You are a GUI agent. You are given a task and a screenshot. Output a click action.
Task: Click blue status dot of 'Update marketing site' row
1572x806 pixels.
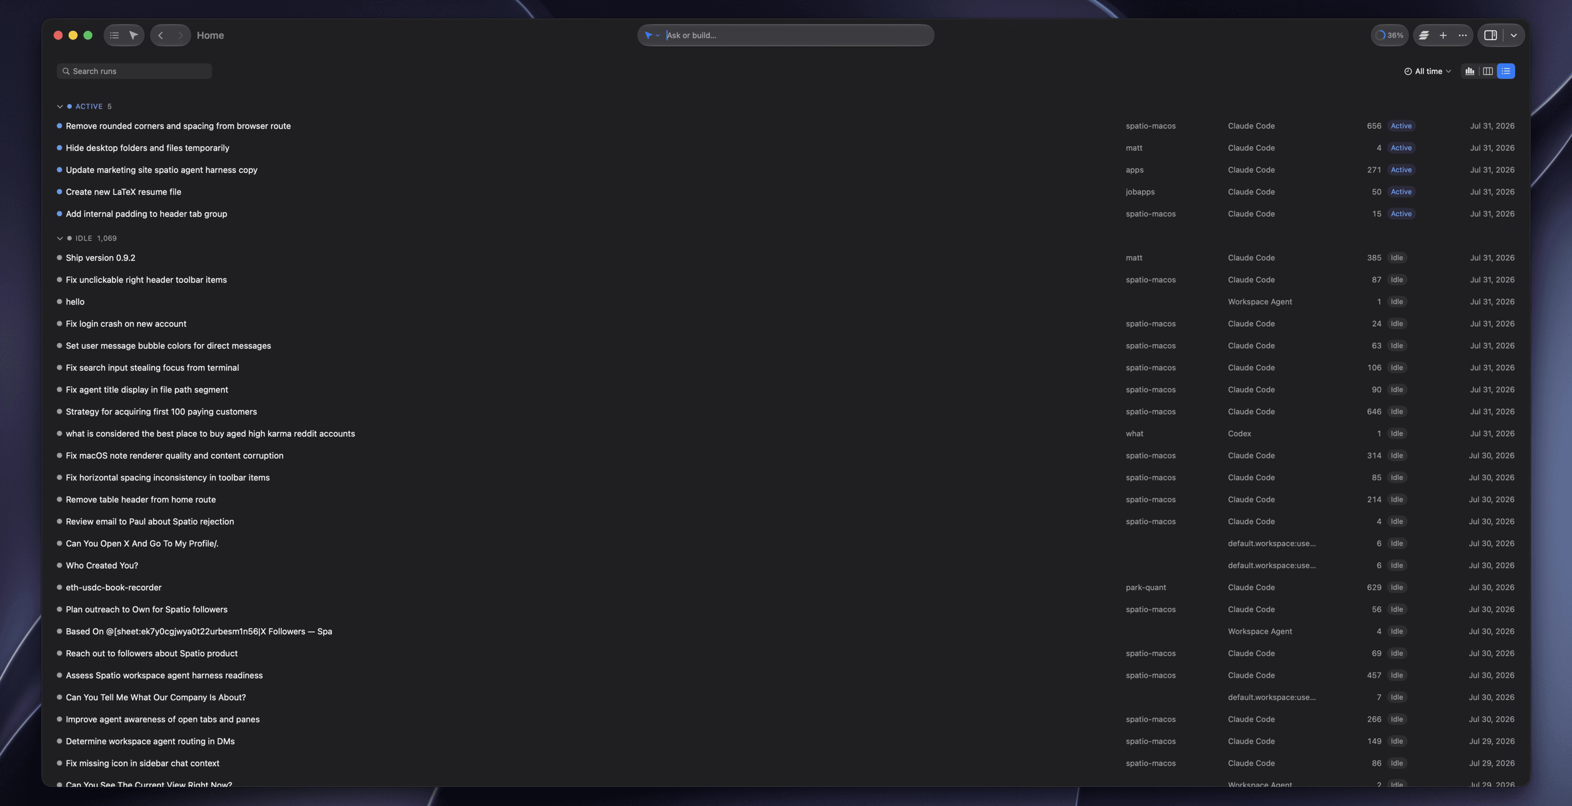(x=59, y=169)
